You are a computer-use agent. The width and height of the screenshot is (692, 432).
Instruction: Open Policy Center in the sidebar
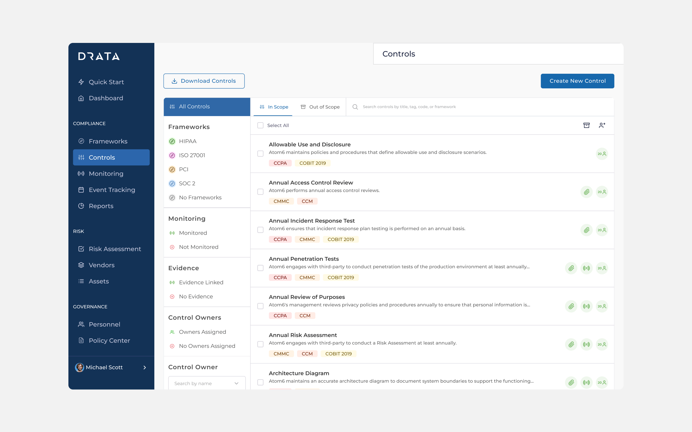click(111, 341)
